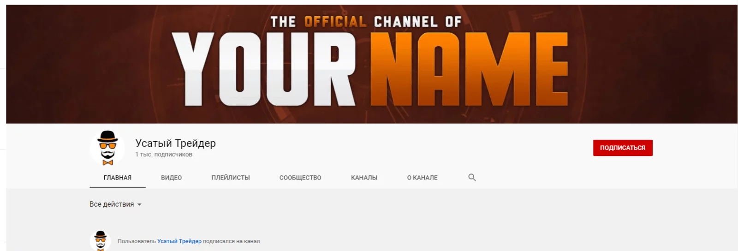Open the КАНАЛЫ tab

pyautogui.click(x=364, y=178)
